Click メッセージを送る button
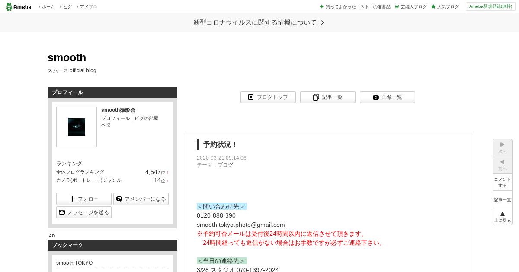The width and height of the screenshot is (519, 272). tap(84, 212)
